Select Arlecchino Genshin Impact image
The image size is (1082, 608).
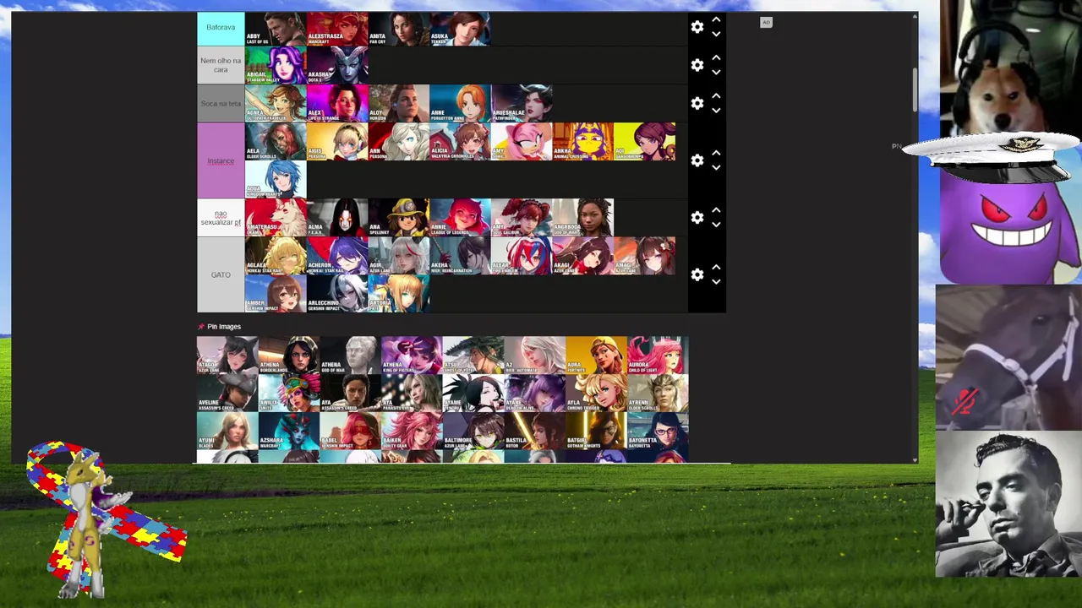click(337, 294)
